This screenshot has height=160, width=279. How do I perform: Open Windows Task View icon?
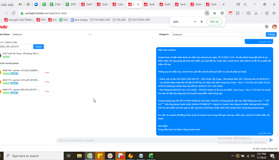69,156
